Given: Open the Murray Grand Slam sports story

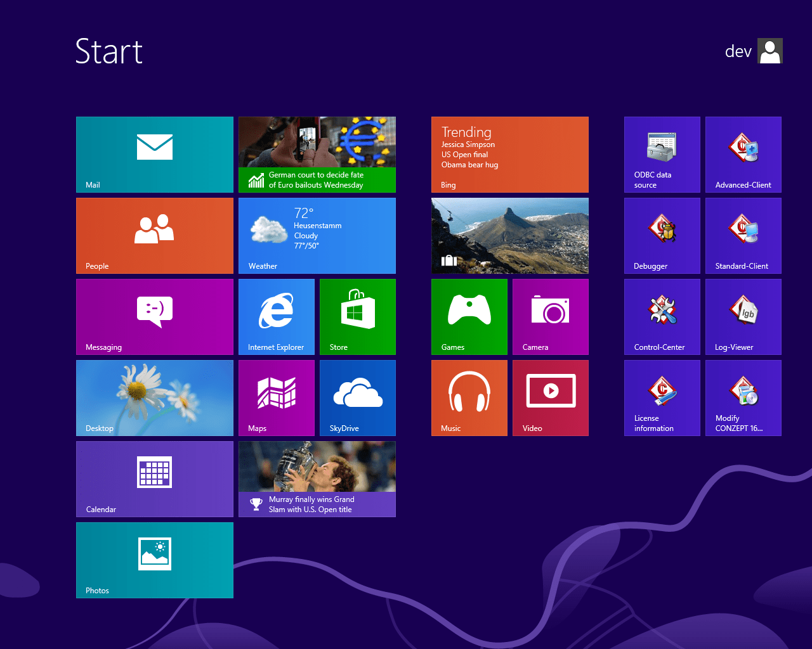Looking at the screenshot, I should click(317, 479).
